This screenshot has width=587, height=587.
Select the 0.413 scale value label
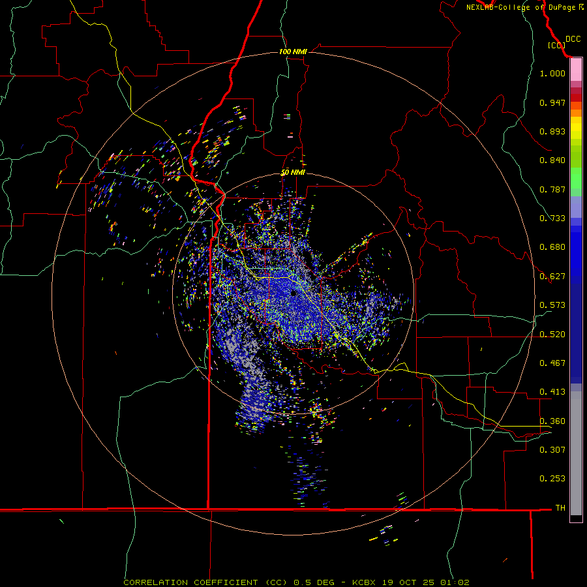point(552,392)
